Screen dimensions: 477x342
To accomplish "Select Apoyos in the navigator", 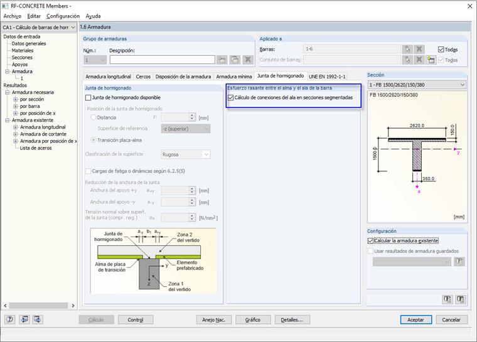I will tap(19, 65).
